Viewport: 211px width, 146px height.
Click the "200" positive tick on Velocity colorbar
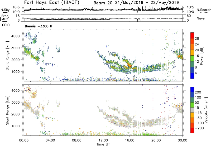pos(198,92)
